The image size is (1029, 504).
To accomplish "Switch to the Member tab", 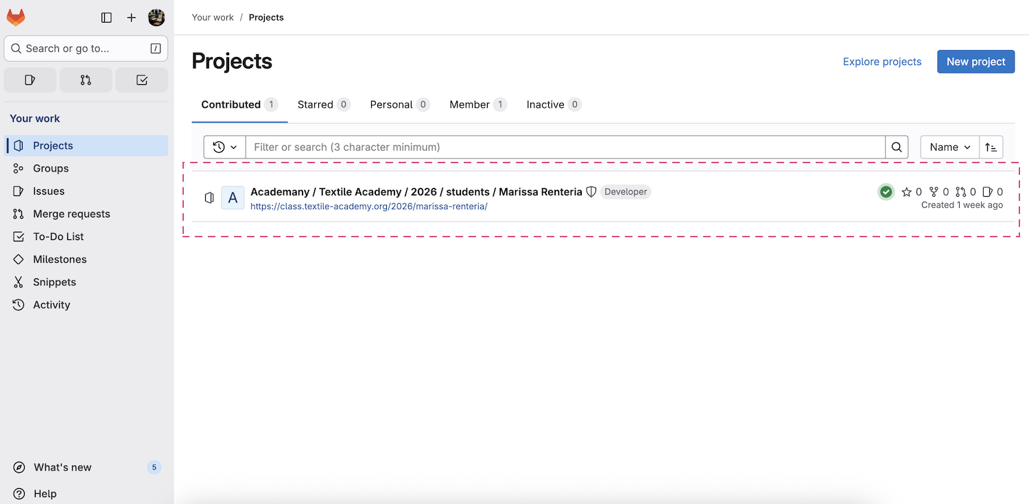I will (477, 105).
